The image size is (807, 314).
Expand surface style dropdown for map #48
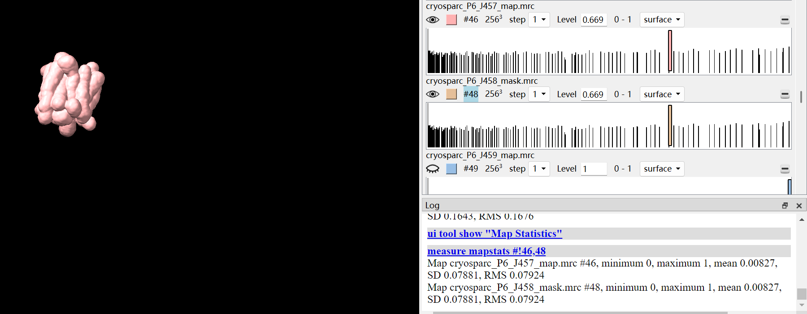click(662, 94)
